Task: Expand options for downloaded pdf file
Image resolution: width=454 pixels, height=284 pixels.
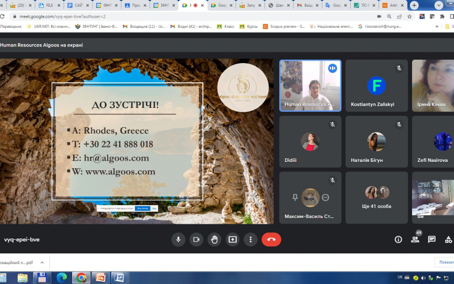Action: click(x=42, y=262)
